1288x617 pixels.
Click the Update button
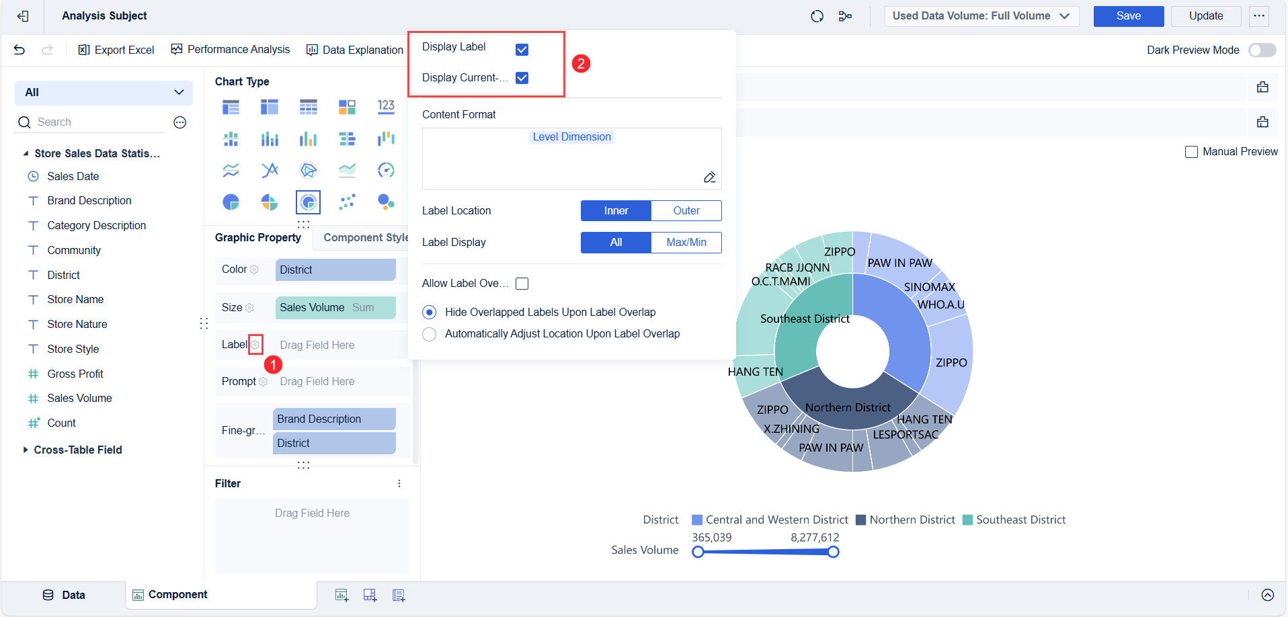(x=1205, y=15)
